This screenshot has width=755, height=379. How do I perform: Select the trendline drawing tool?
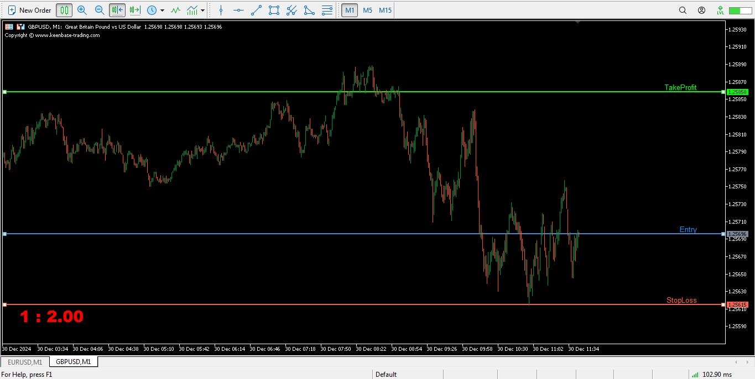[256, 10]
